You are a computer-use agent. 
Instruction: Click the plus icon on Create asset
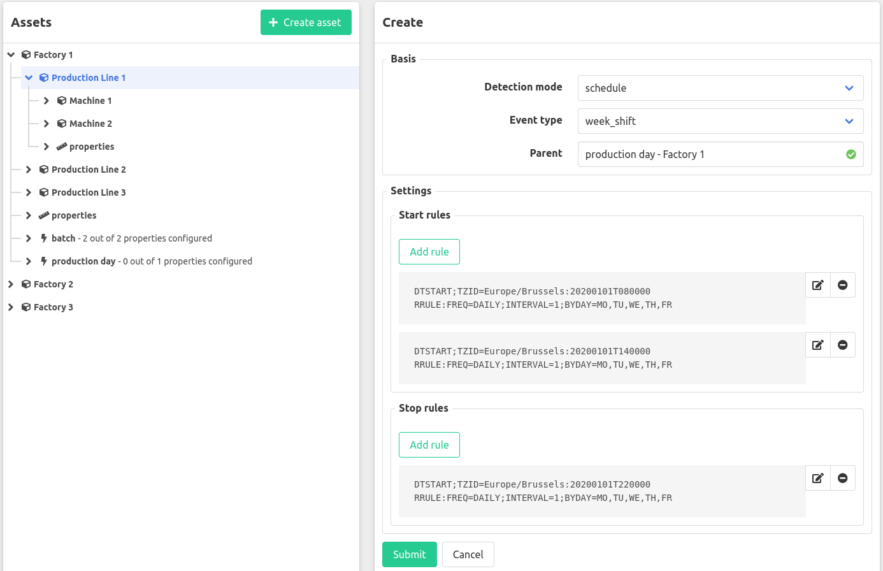273,22
